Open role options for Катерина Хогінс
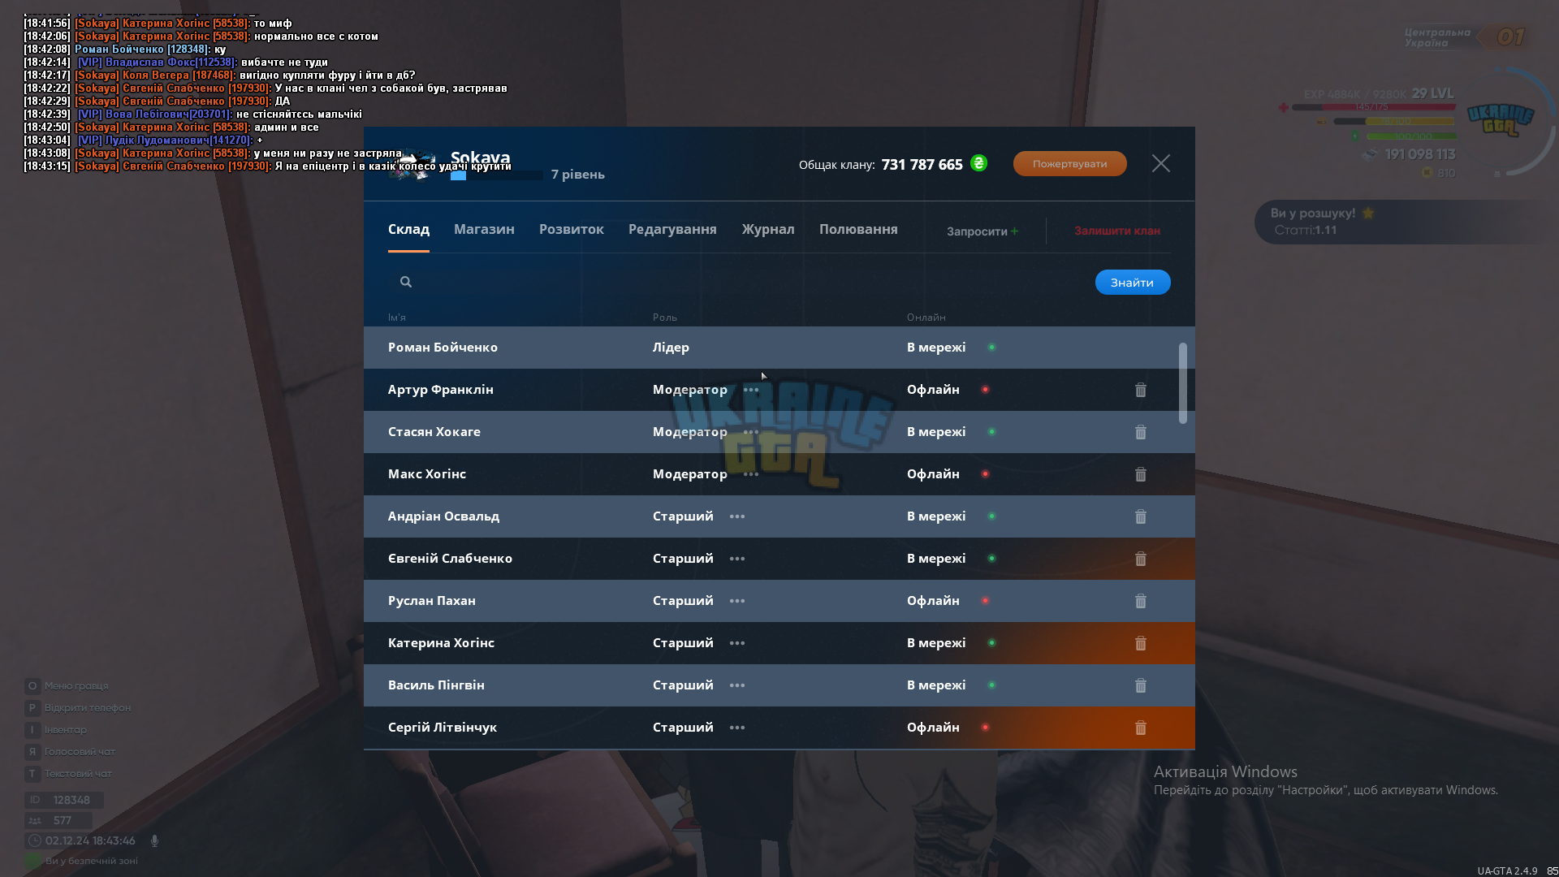The image size is (1559, 877). click(737, 643)
